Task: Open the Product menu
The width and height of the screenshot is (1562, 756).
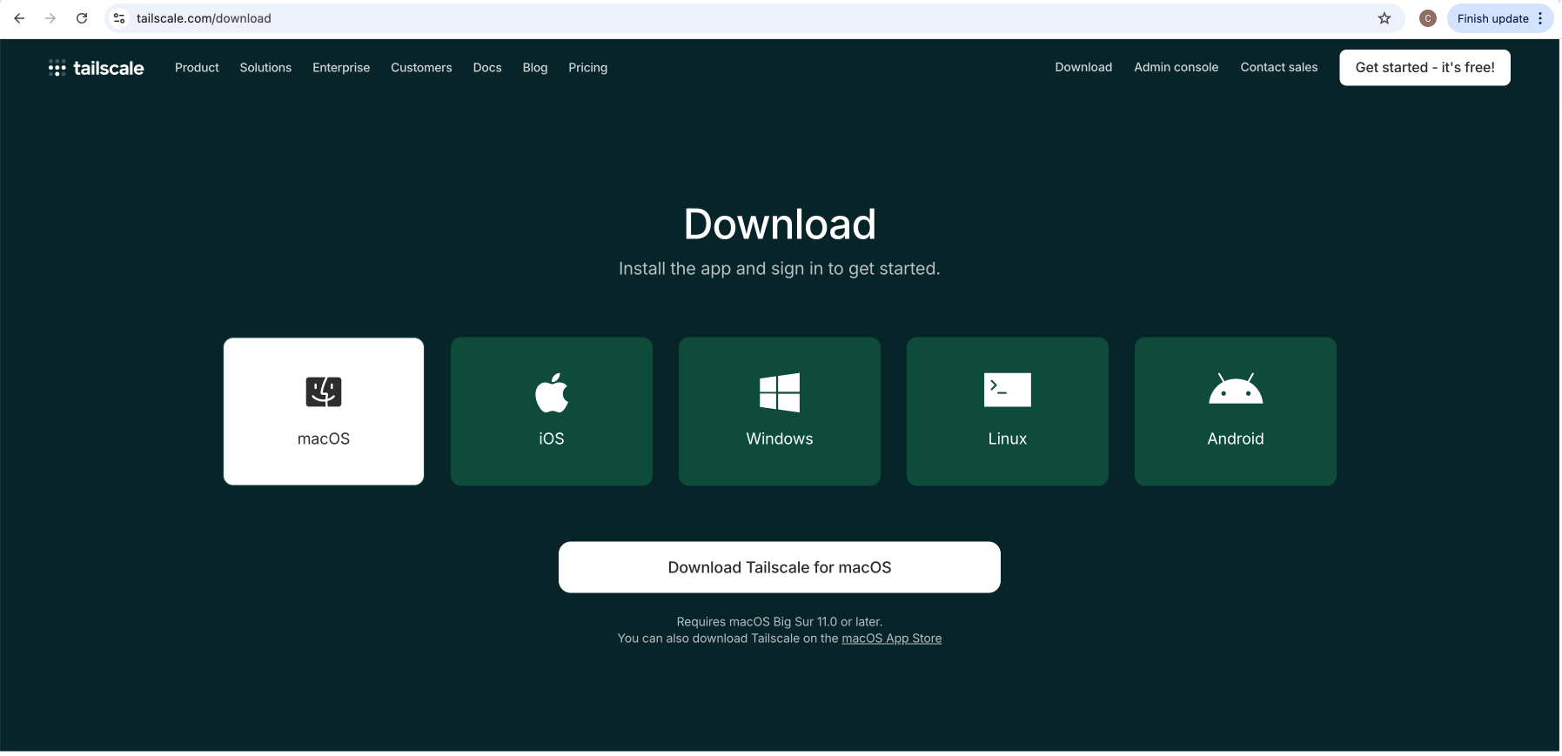Action: 197,68
